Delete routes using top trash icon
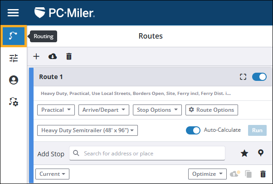Image resolution: width=273 pixels, height=184 pixels. 69,56
